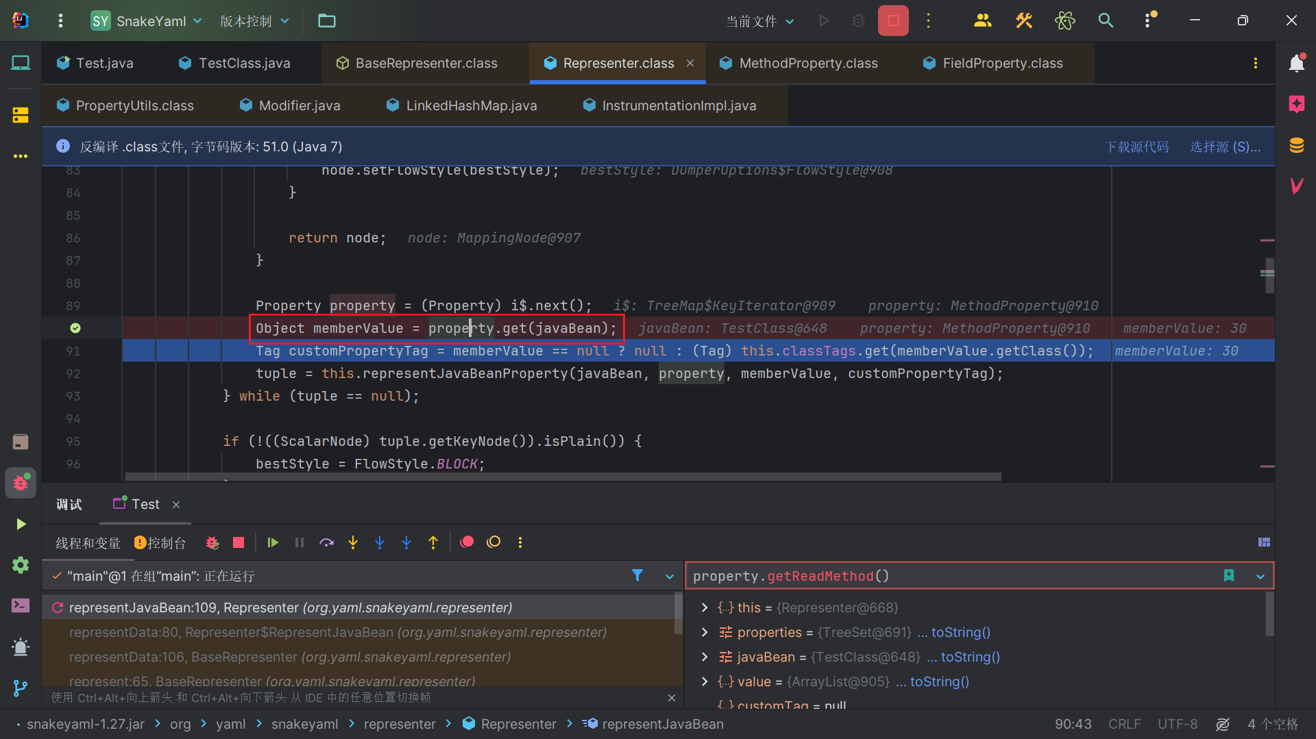Open InstrumentationImpl.java tab
Screen dimensions: 1316x739
click(670, 105)
